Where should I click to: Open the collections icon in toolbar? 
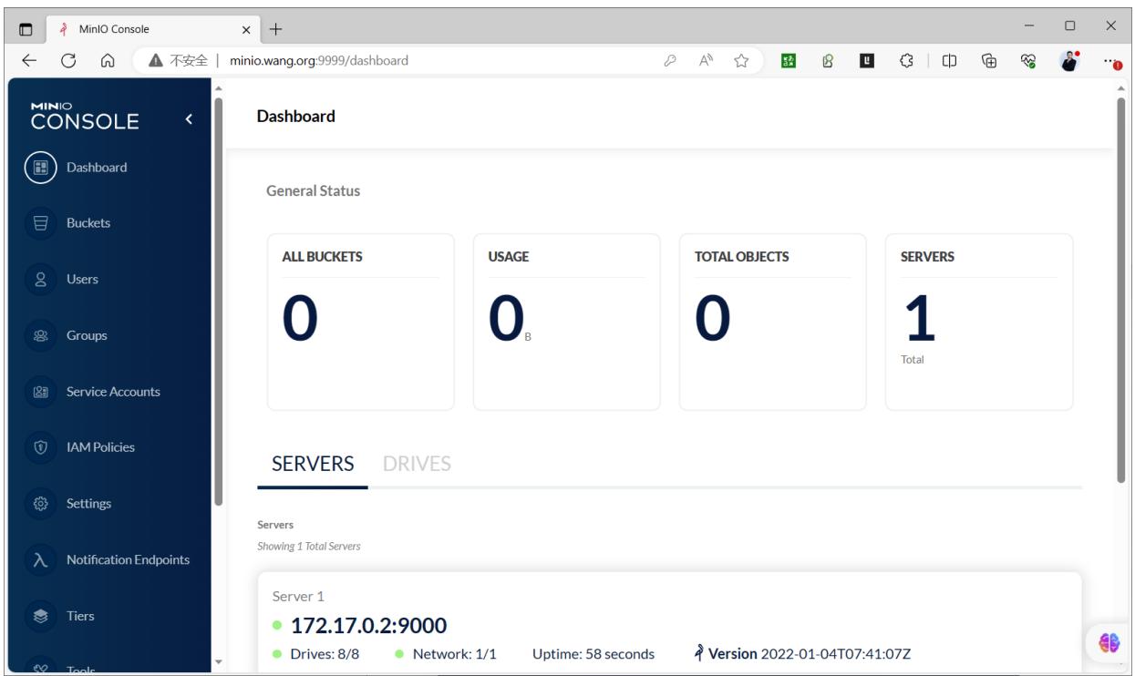pos(987,61)
